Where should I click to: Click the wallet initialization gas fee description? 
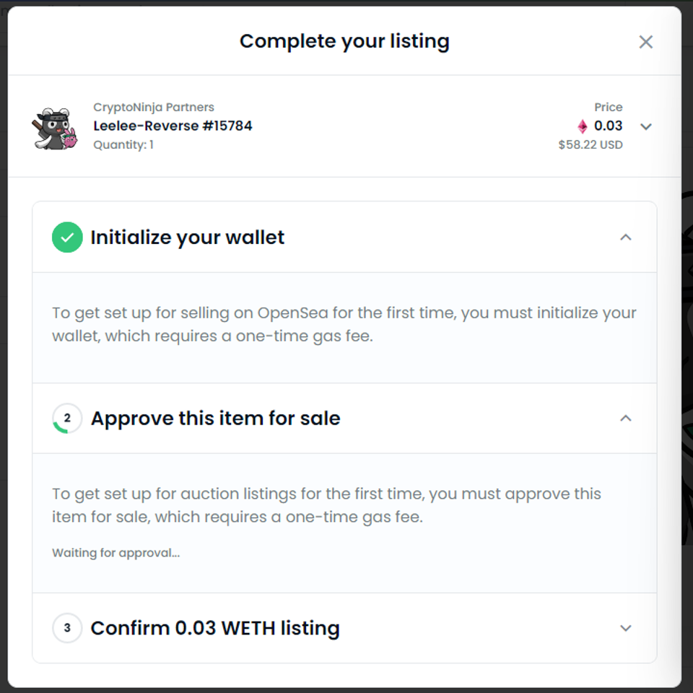coord(344,324)
